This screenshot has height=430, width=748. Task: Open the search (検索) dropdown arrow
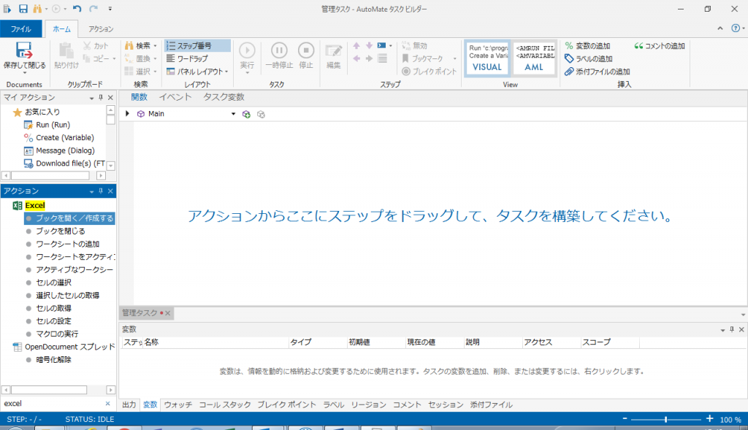pos(155,46)
